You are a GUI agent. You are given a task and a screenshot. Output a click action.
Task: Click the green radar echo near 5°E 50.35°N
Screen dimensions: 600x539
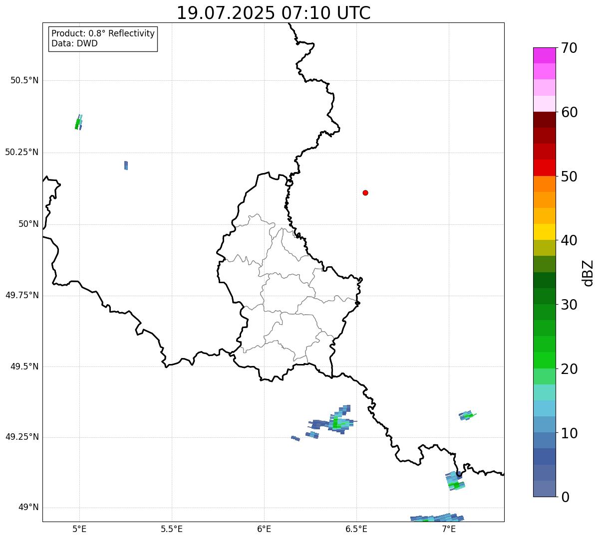pos(78,122)
